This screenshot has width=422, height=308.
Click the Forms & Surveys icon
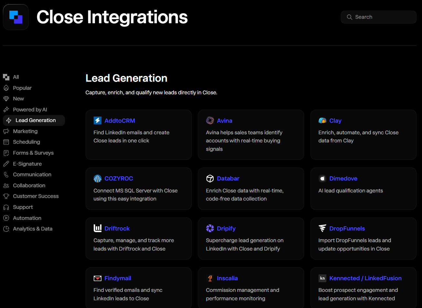[x=6, y=153]
